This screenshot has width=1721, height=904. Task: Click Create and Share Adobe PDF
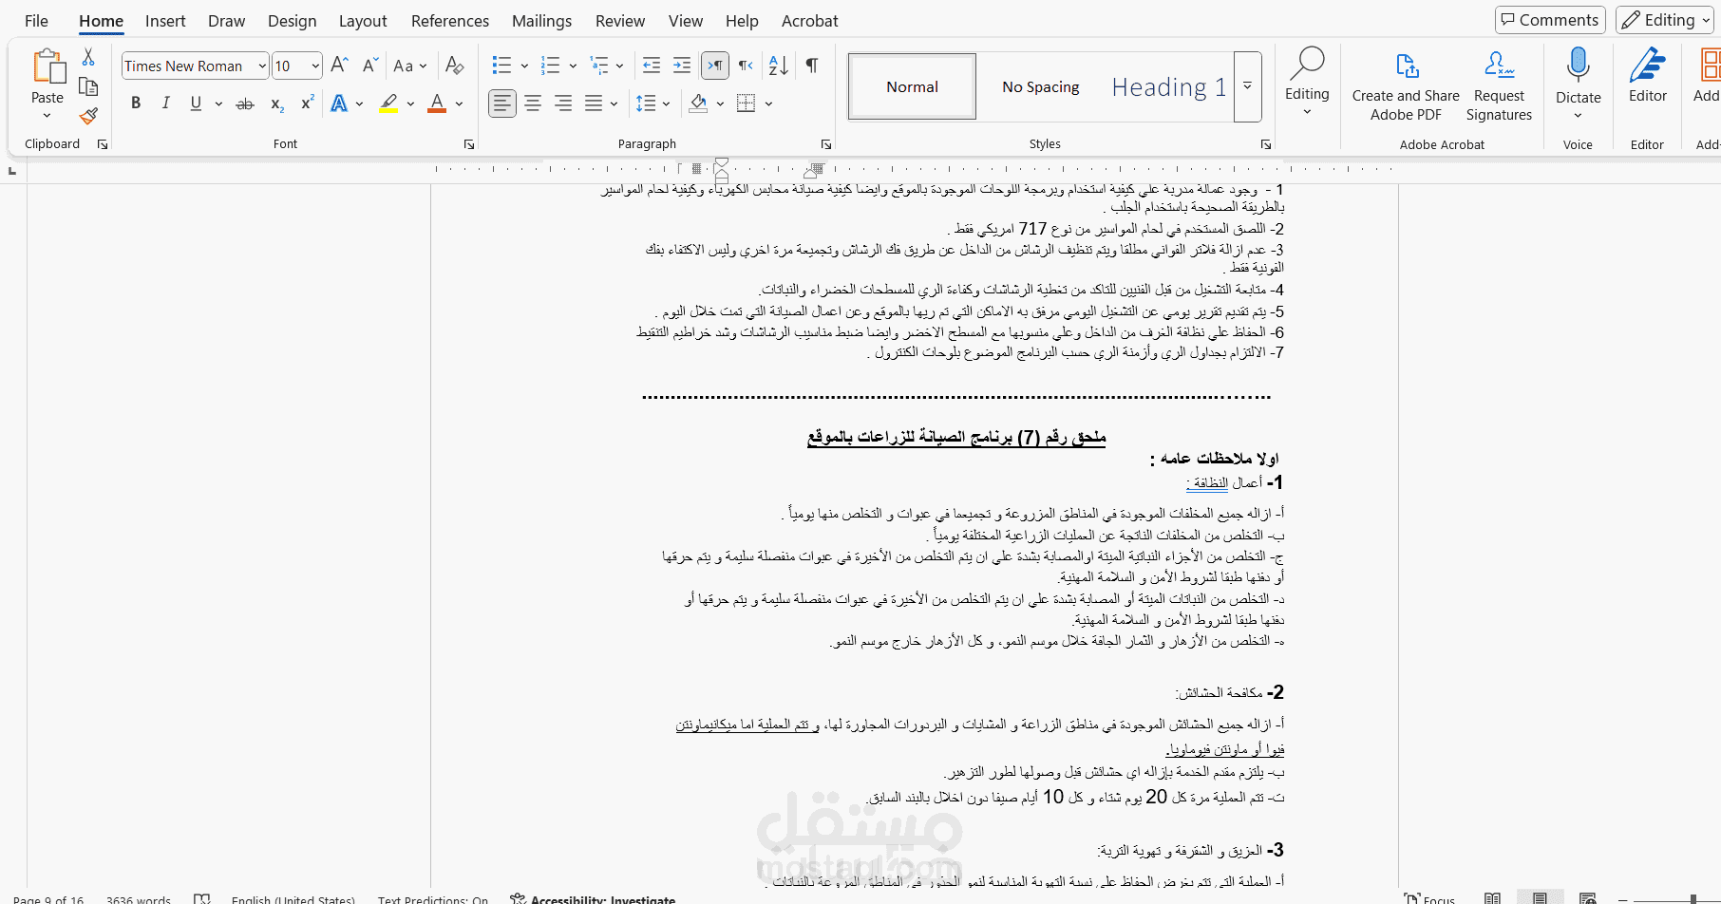[1406, 85]
